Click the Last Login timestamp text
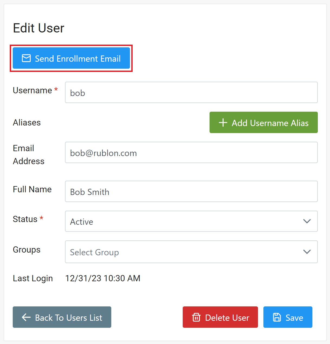This screenshot has height=344, width=330. (103, 278)
